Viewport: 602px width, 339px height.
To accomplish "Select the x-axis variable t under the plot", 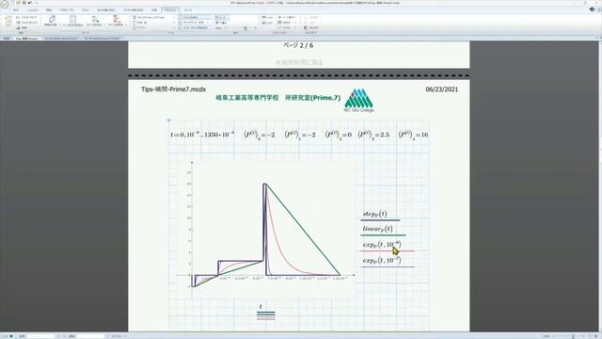I will click(261, 307).
